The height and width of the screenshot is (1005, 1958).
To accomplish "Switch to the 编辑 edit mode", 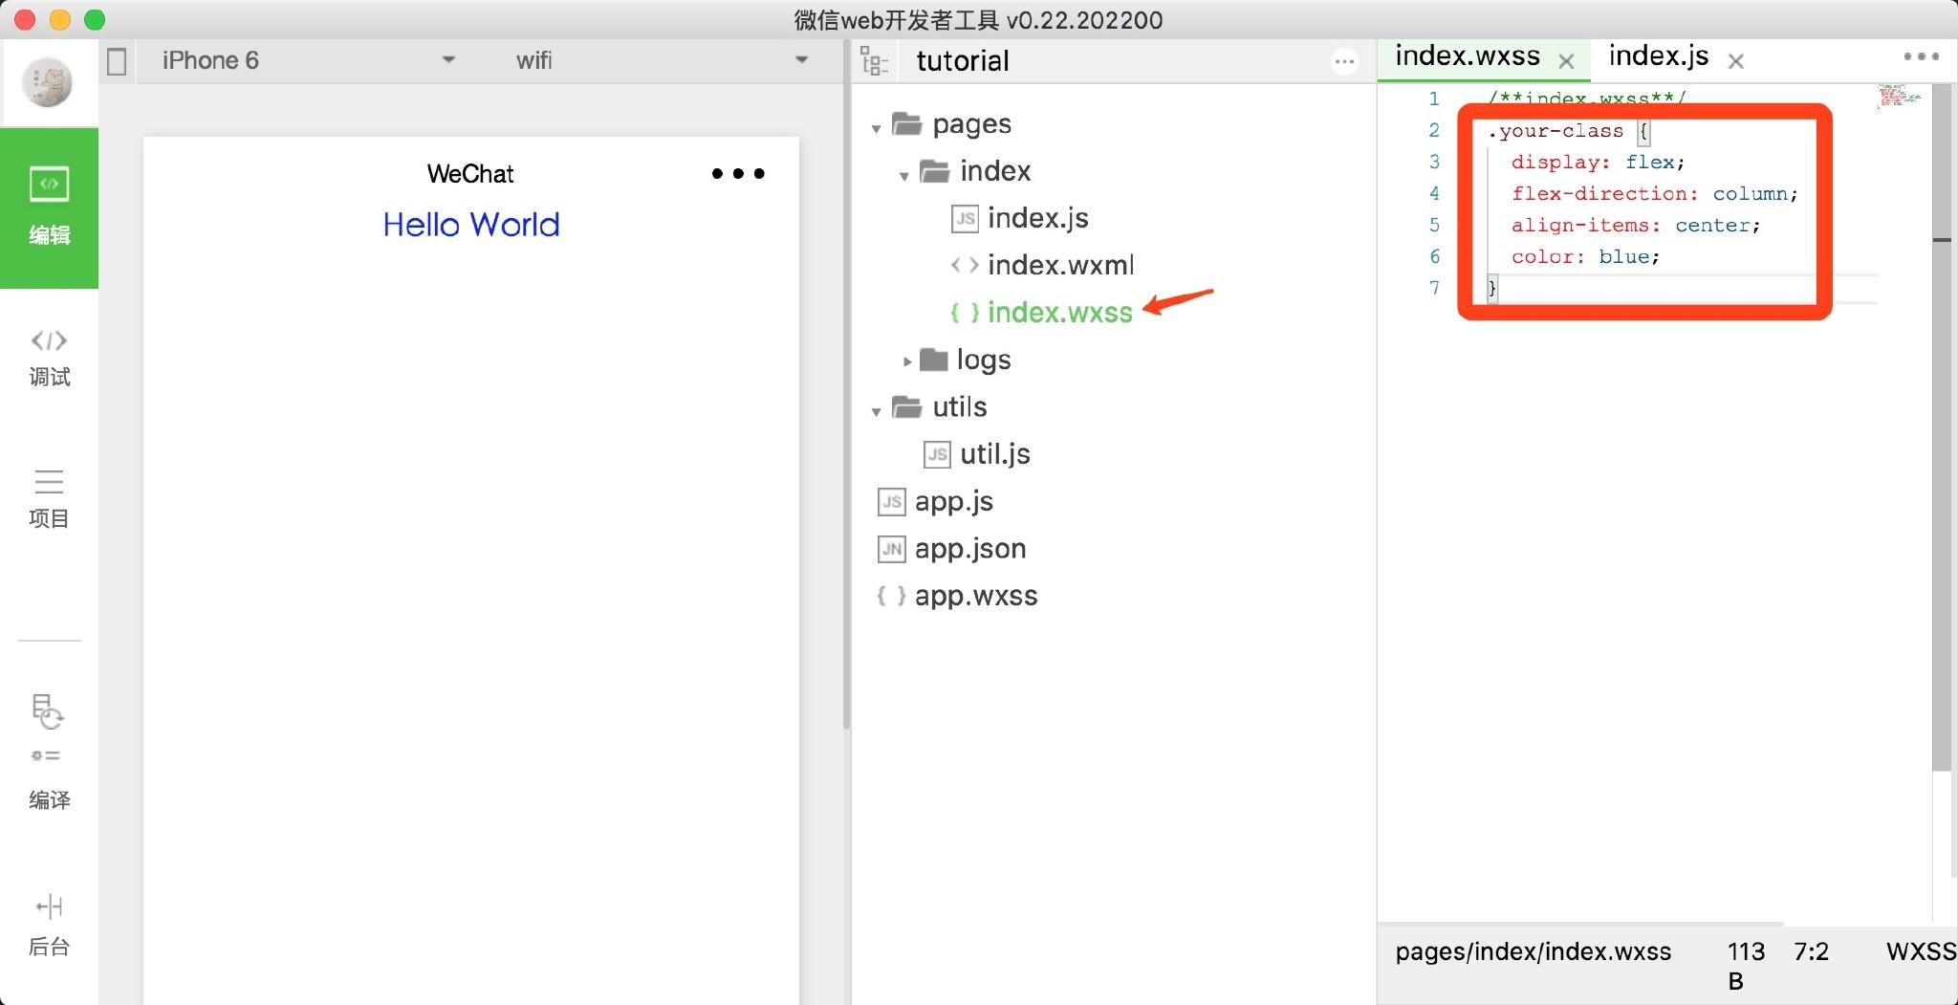I will [x=49, y=208].
